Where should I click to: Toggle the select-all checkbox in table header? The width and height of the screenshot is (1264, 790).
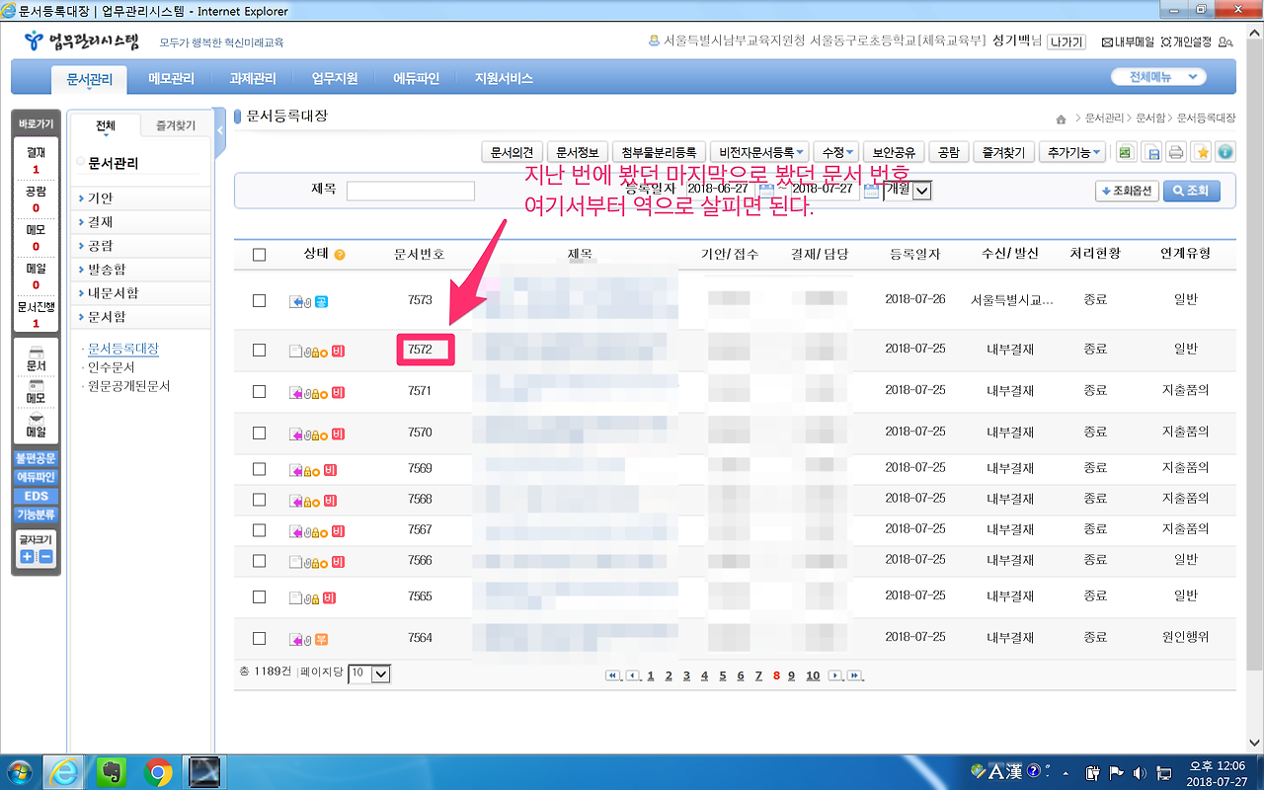260,255
